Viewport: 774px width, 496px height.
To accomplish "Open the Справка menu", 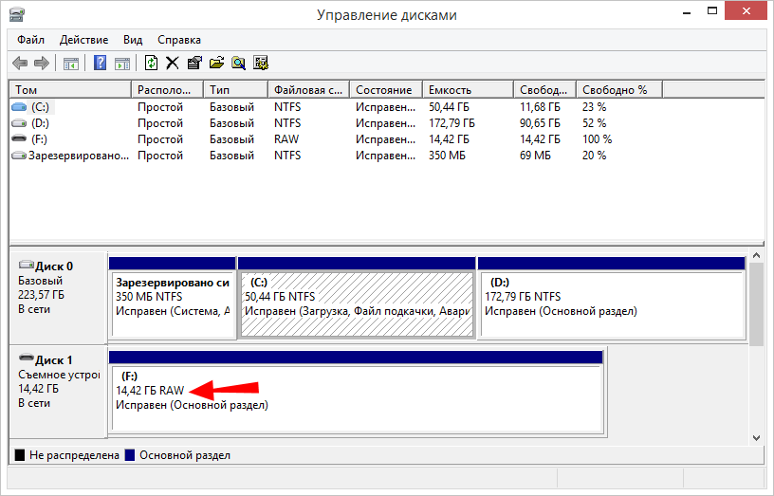I will pyautogui.click(x=179, y=40).
